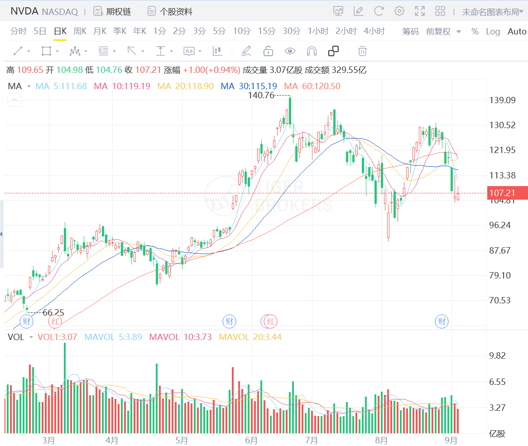Toggle the drawing lock icon
528x446 pixels.
tap(269, 51)
